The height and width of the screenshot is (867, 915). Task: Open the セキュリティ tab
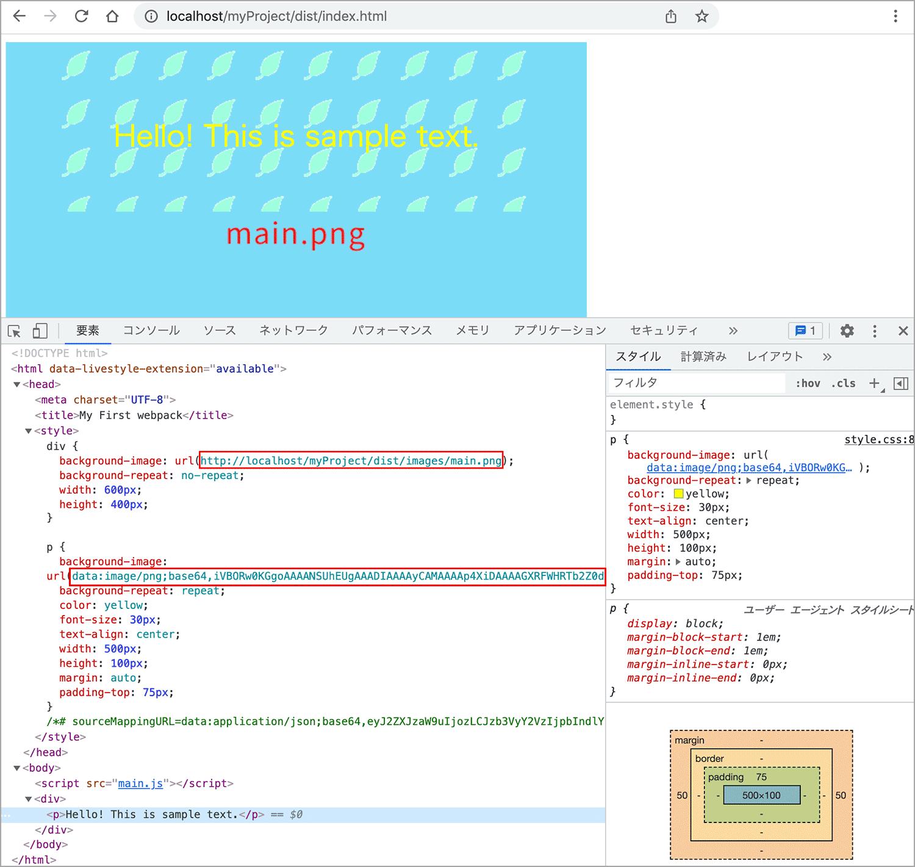664,331
